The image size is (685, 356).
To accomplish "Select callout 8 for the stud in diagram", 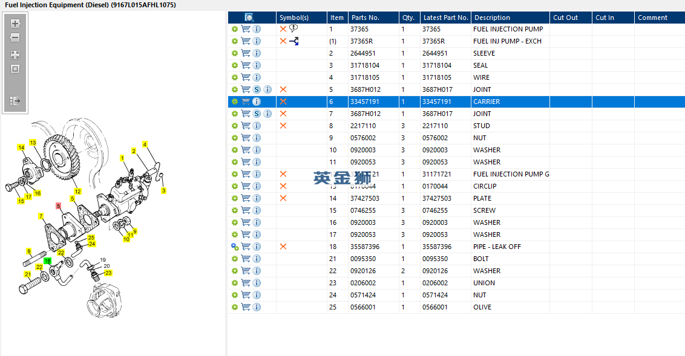I will tap(29, 251).
